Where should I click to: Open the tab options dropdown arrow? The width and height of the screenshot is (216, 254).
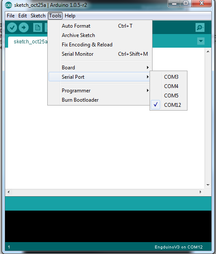(x=201, y=41)
